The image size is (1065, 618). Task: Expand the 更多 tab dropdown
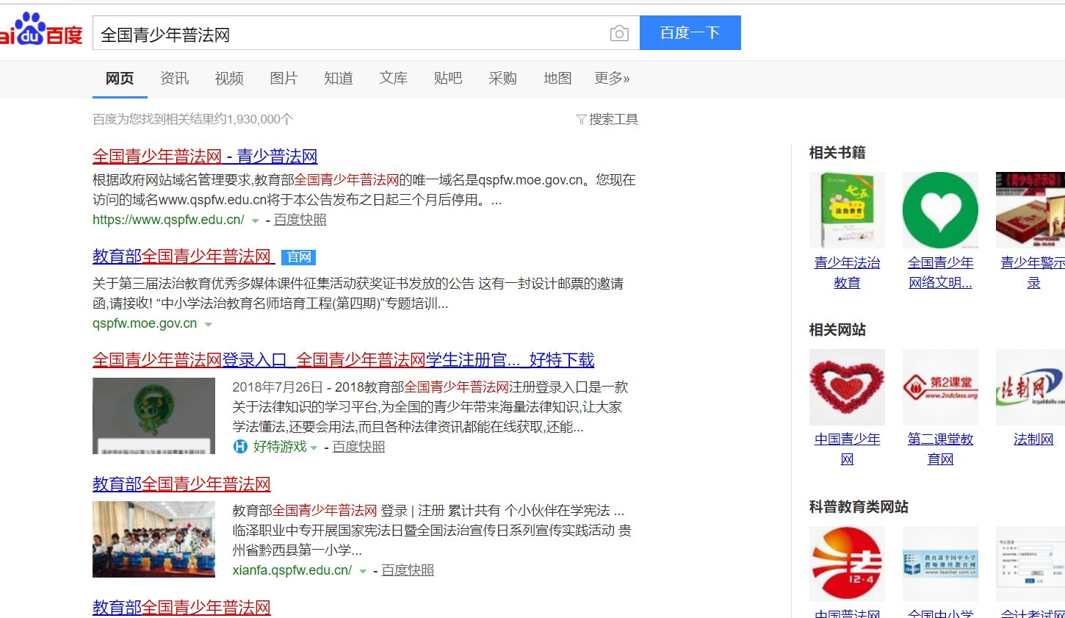click(x=612, y=79)
